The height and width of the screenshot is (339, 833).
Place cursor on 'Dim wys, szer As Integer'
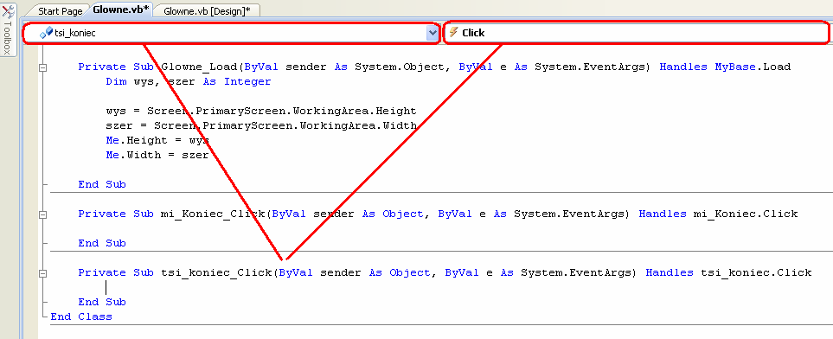[188, 82]
